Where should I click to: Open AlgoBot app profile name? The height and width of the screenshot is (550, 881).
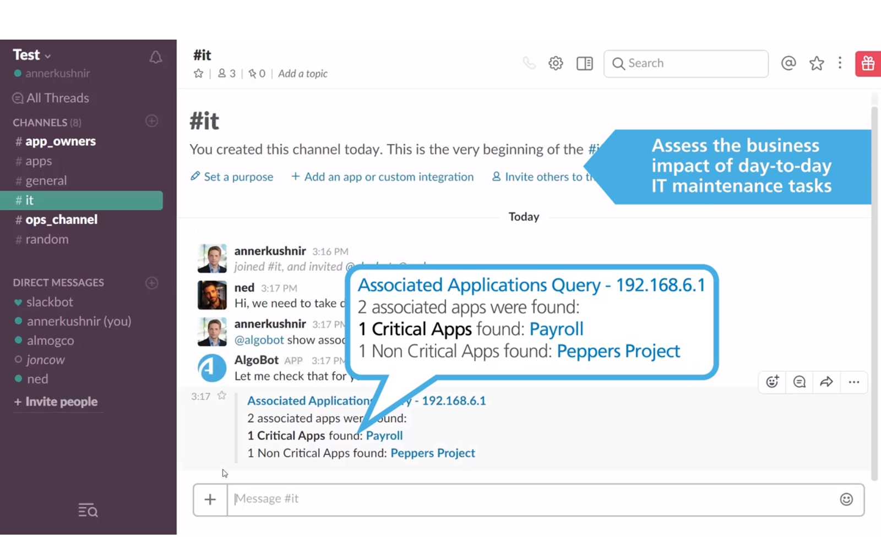[x=257, y=360]
